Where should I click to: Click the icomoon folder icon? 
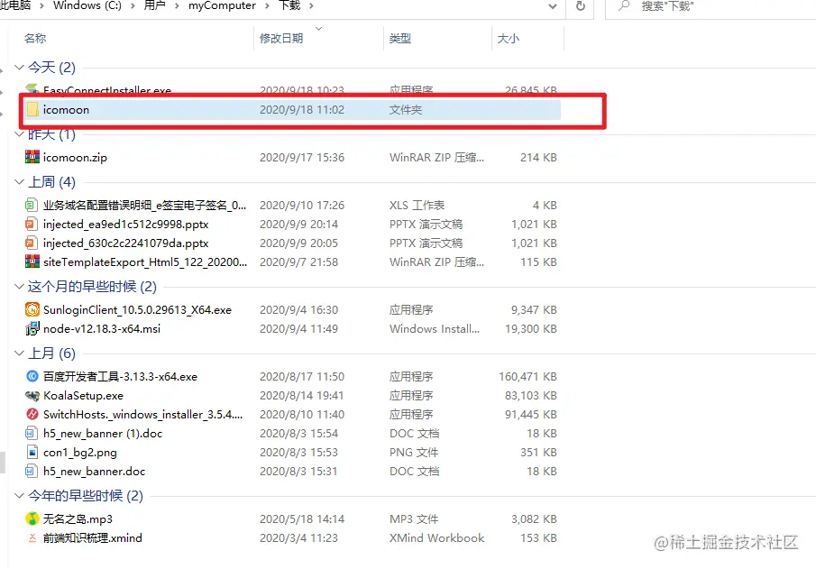[32, 109]
